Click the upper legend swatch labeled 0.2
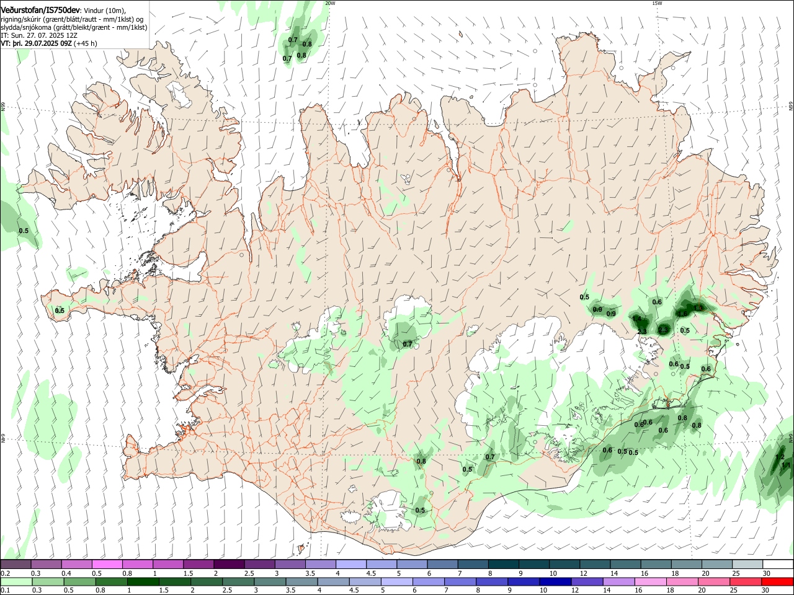The height and width of the screenshot is (595, 794). point(16,565)
